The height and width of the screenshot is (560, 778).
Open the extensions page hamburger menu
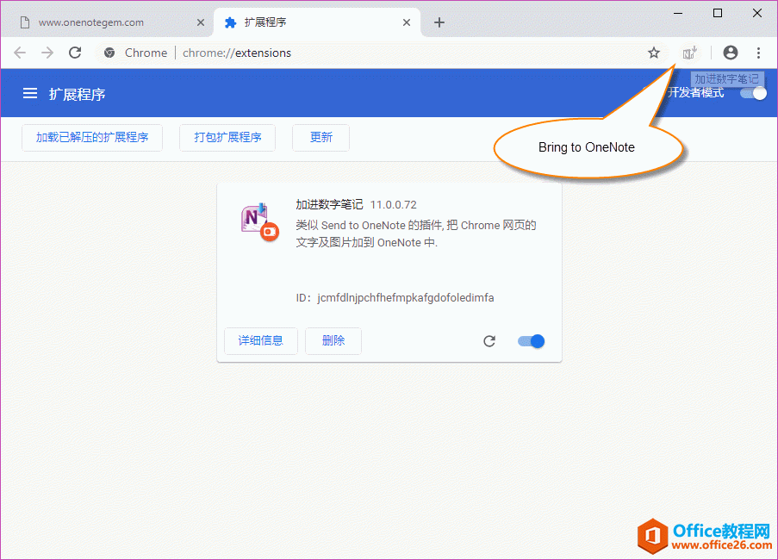pyautogui.click(x=29, y=93)
